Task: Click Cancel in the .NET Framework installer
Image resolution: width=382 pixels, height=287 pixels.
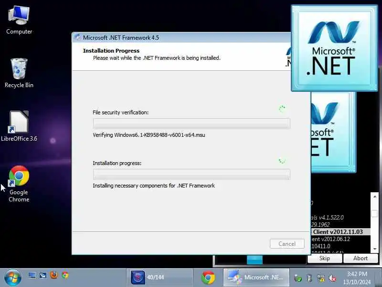Action: click(x=287, y=244)
